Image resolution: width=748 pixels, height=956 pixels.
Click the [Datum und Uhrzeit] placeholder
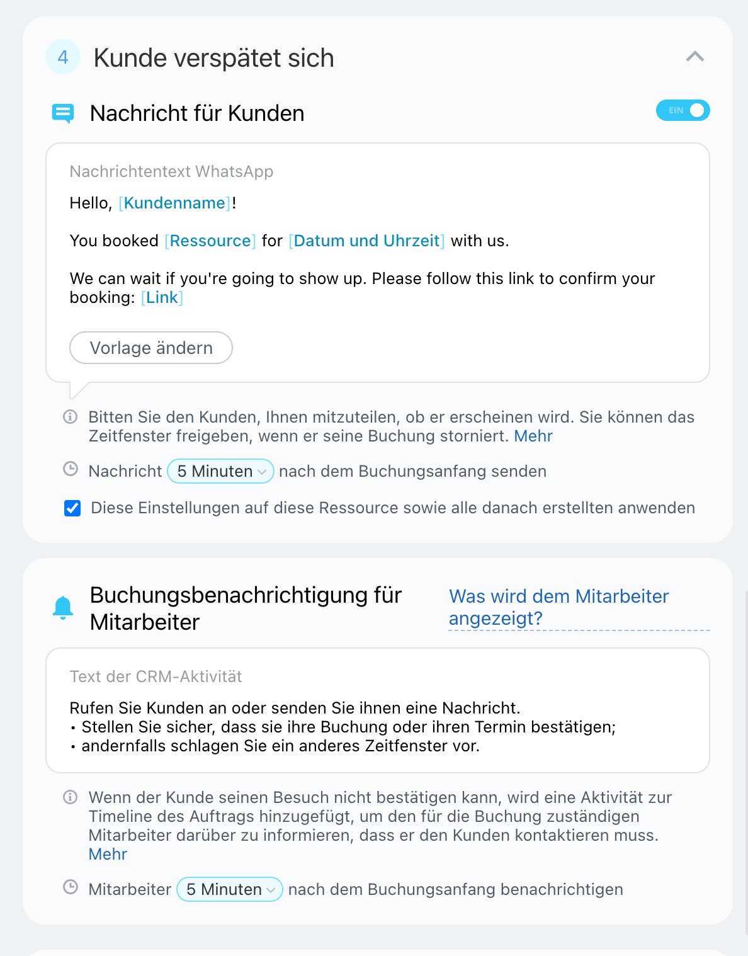tap(366, 241)
